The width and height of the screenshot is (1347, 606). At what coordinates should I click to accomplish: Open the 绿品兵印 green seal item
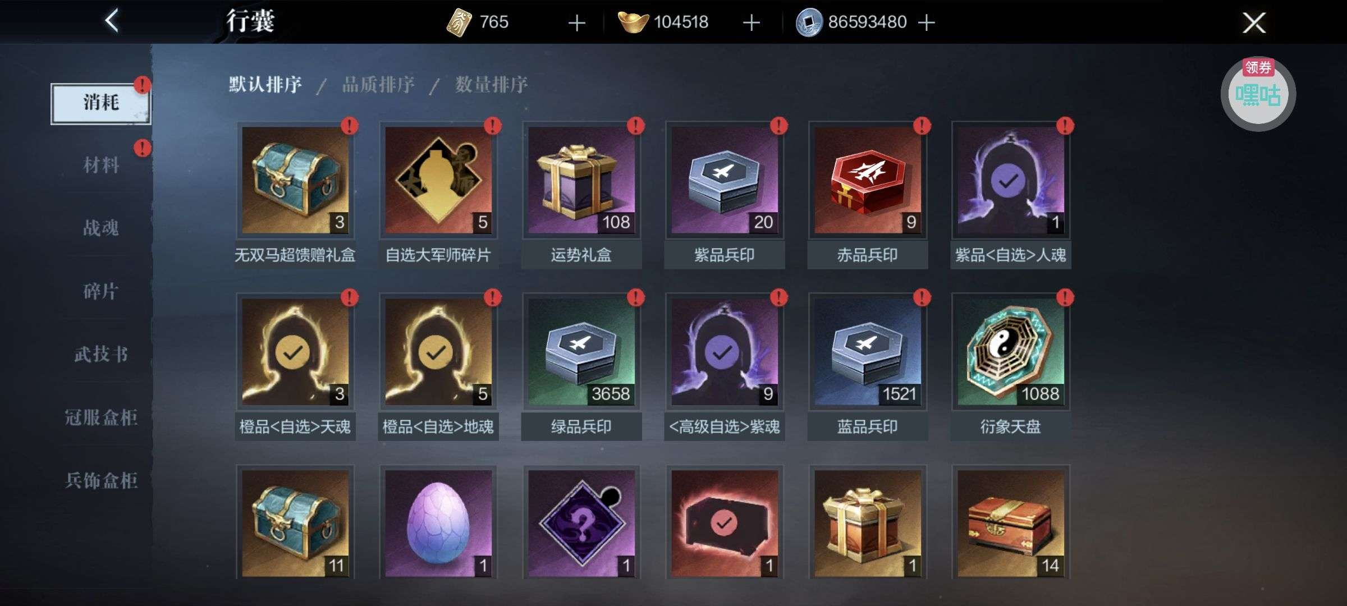pos(581,351)
